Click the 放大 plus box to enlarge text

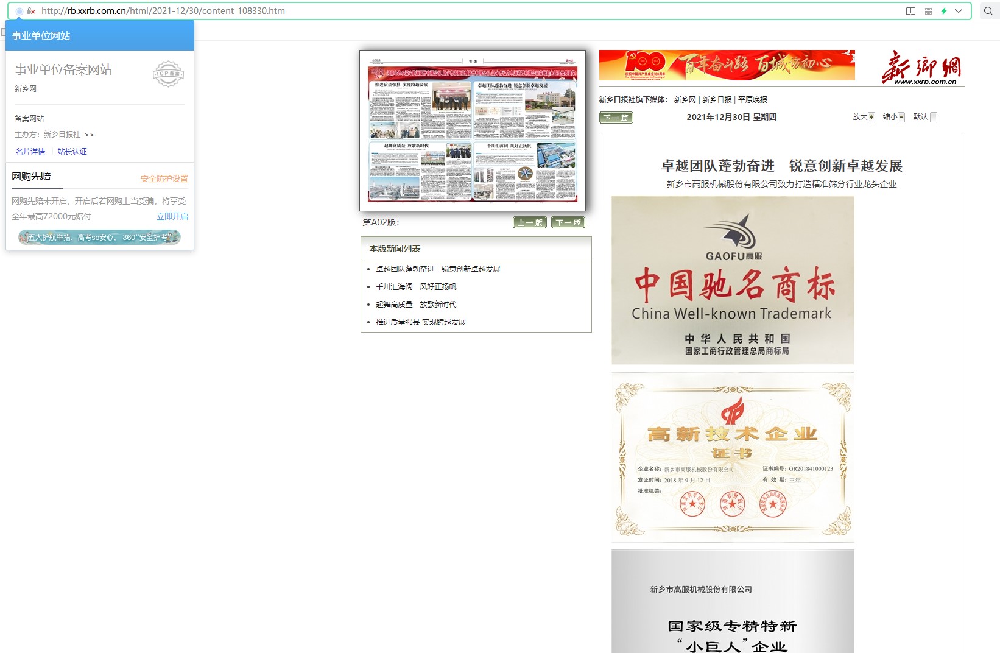tap(871, 118)
